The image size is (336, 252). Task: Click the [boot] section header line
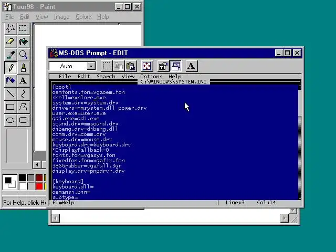tap(62, 87)
